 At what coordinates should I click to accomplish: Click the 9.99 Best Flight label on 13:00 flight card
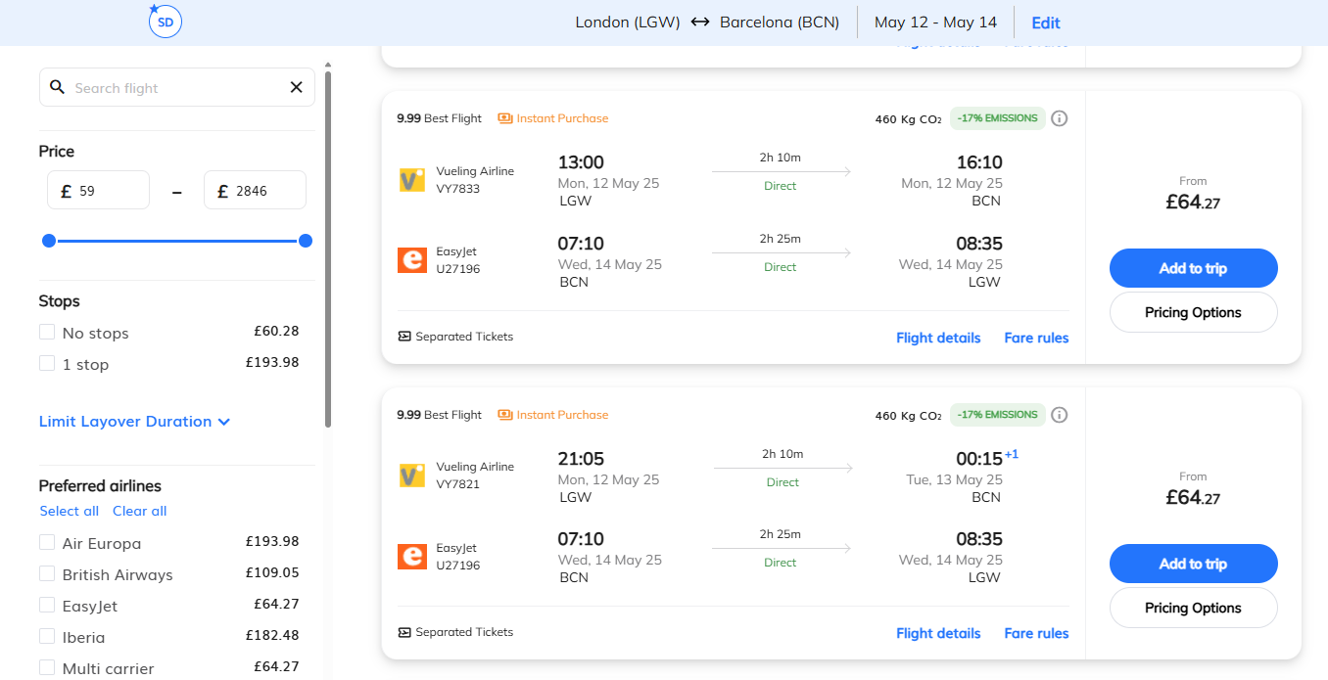coord(440,118)
